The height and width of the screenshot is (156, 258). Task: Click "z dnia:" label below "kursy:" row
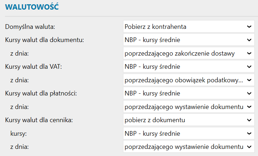click(19, 147)
